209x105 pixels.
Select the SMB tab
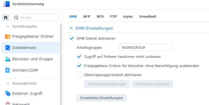(x=73, y=17)
